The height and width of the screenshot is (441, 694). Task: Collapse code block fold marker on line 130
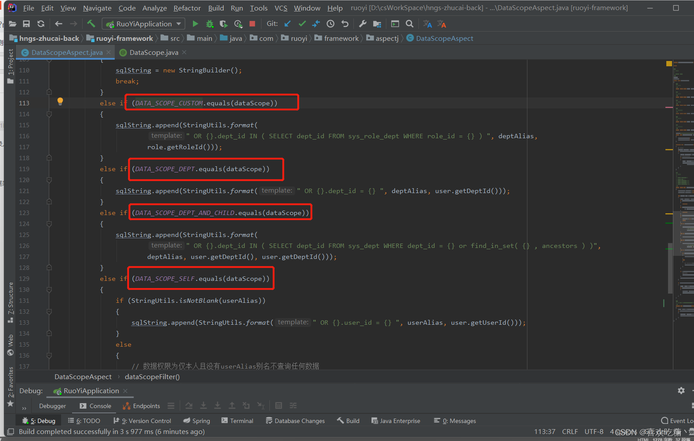pyautogui.click(x=49, y=290)
